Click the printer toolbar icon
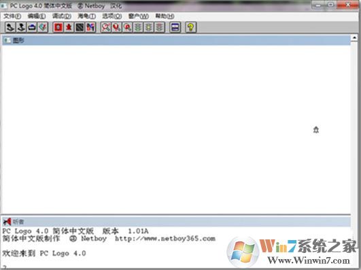361x270 pixels. [32, 27]
